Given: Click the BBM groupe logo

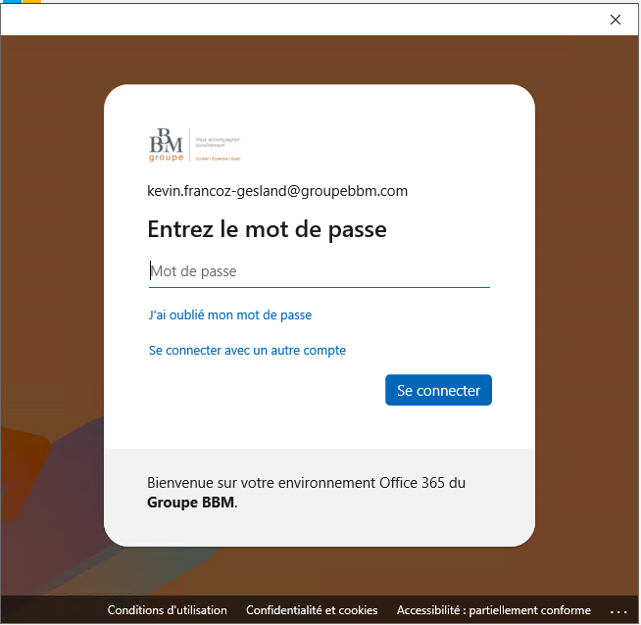Looking at the screenshot, I should [167, 145].
